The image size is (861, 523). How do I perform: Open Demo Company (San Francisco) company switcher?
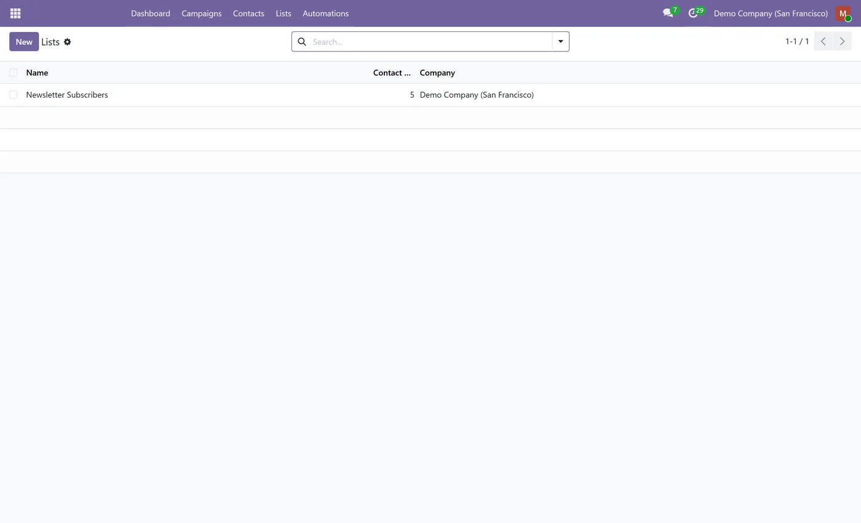point(771,14)
